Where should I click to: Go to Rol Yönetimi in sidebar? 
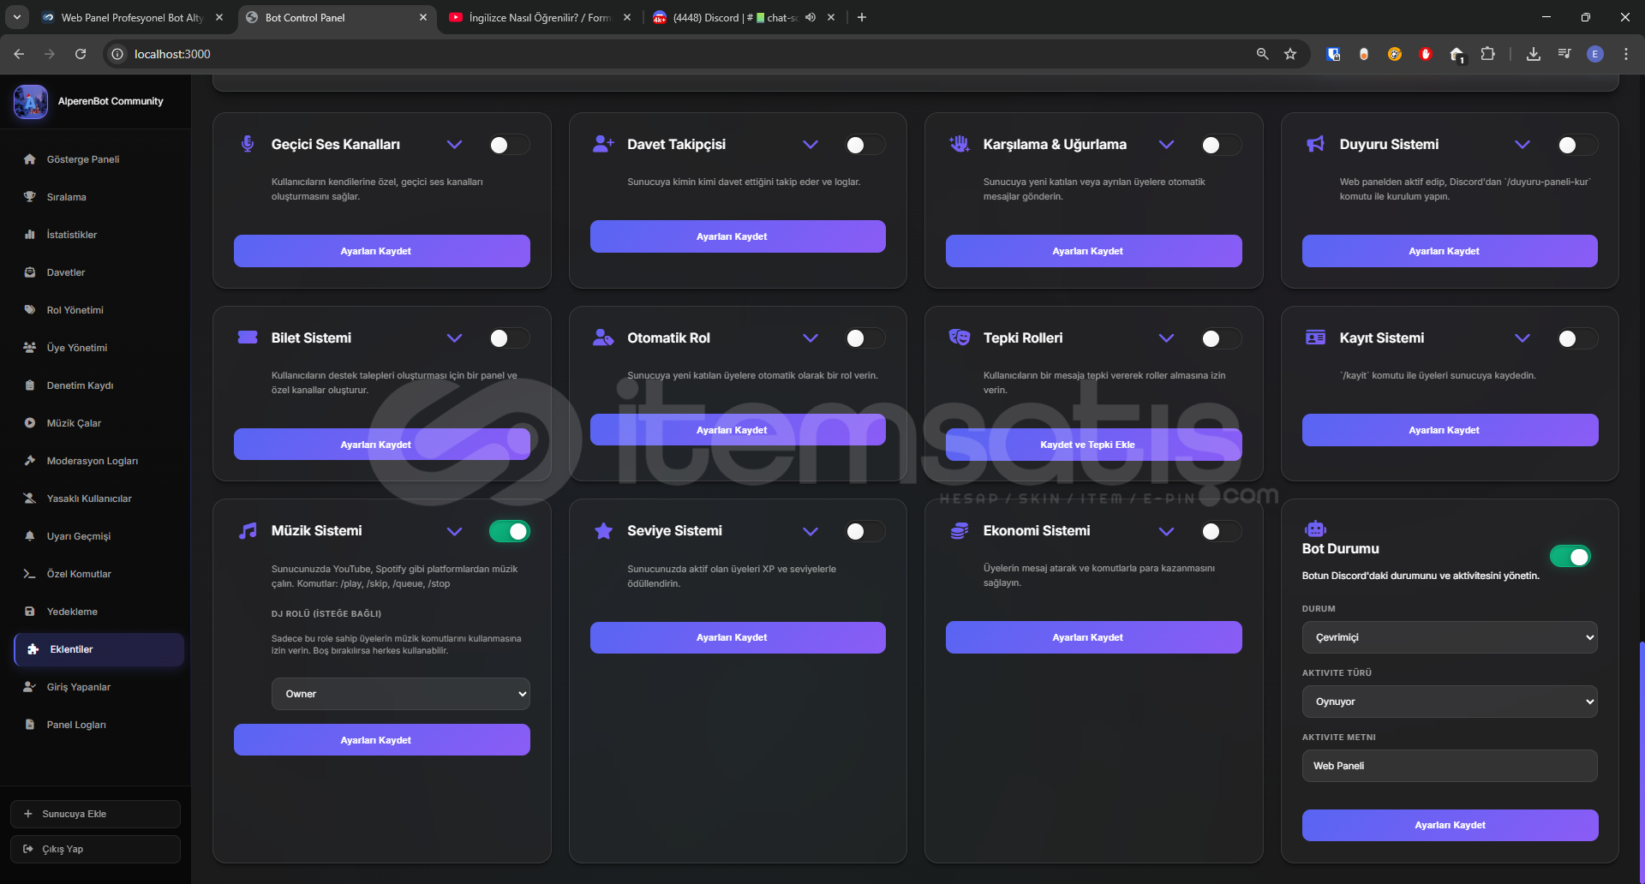[x=75, y=310]
